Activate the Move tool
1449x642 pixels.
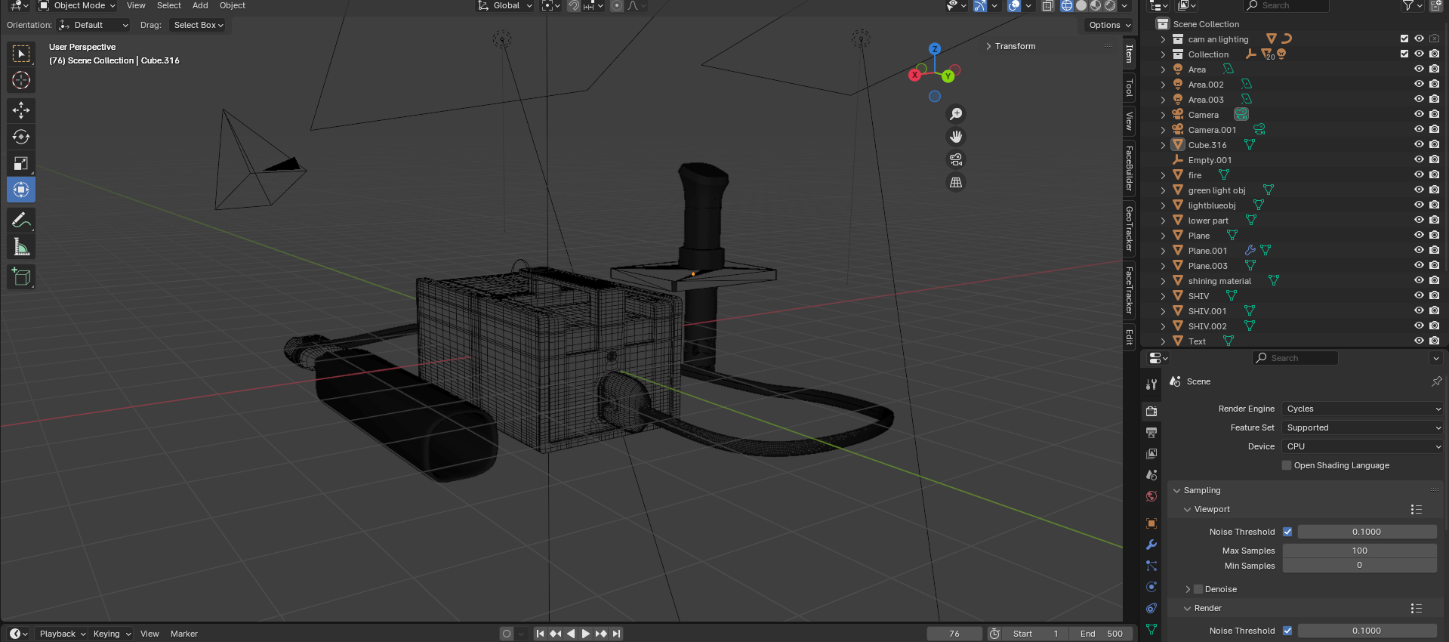pos(21,110)
